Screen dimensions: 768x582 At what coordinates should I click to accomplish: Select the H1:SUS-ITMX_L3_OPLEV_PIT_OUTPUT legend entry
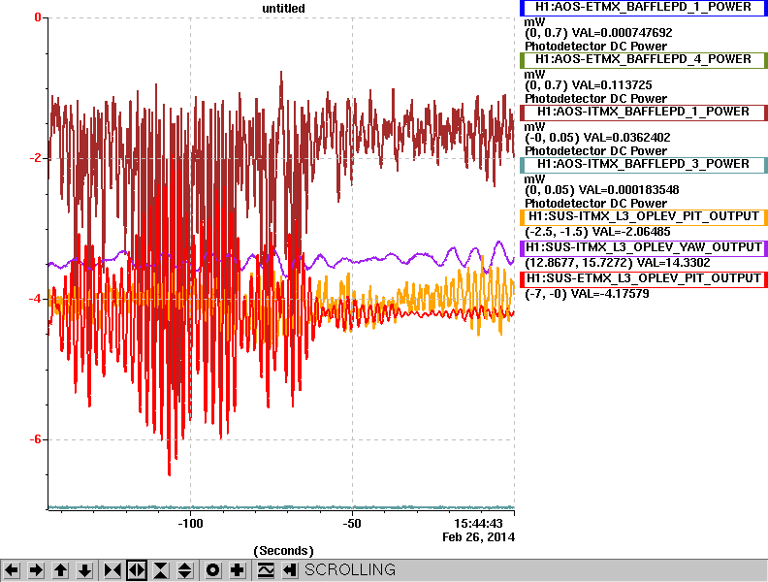pos(643,217)
